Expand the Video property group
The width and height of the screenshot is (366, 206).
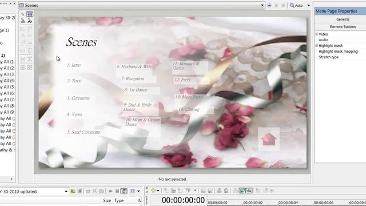tap(317, 34)
